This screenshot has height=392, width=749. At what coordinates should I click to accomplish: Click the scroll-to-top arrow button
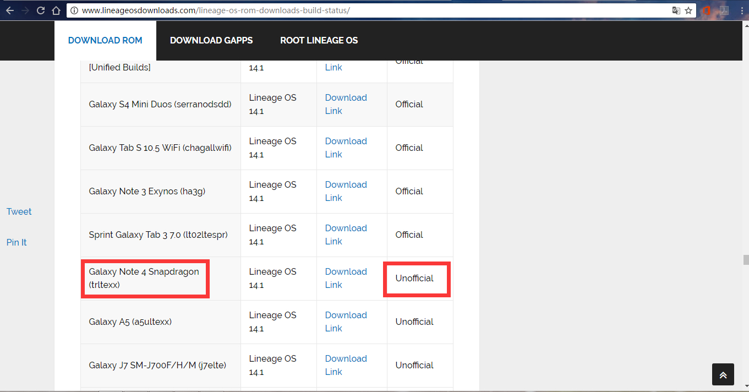coord(723,374)
